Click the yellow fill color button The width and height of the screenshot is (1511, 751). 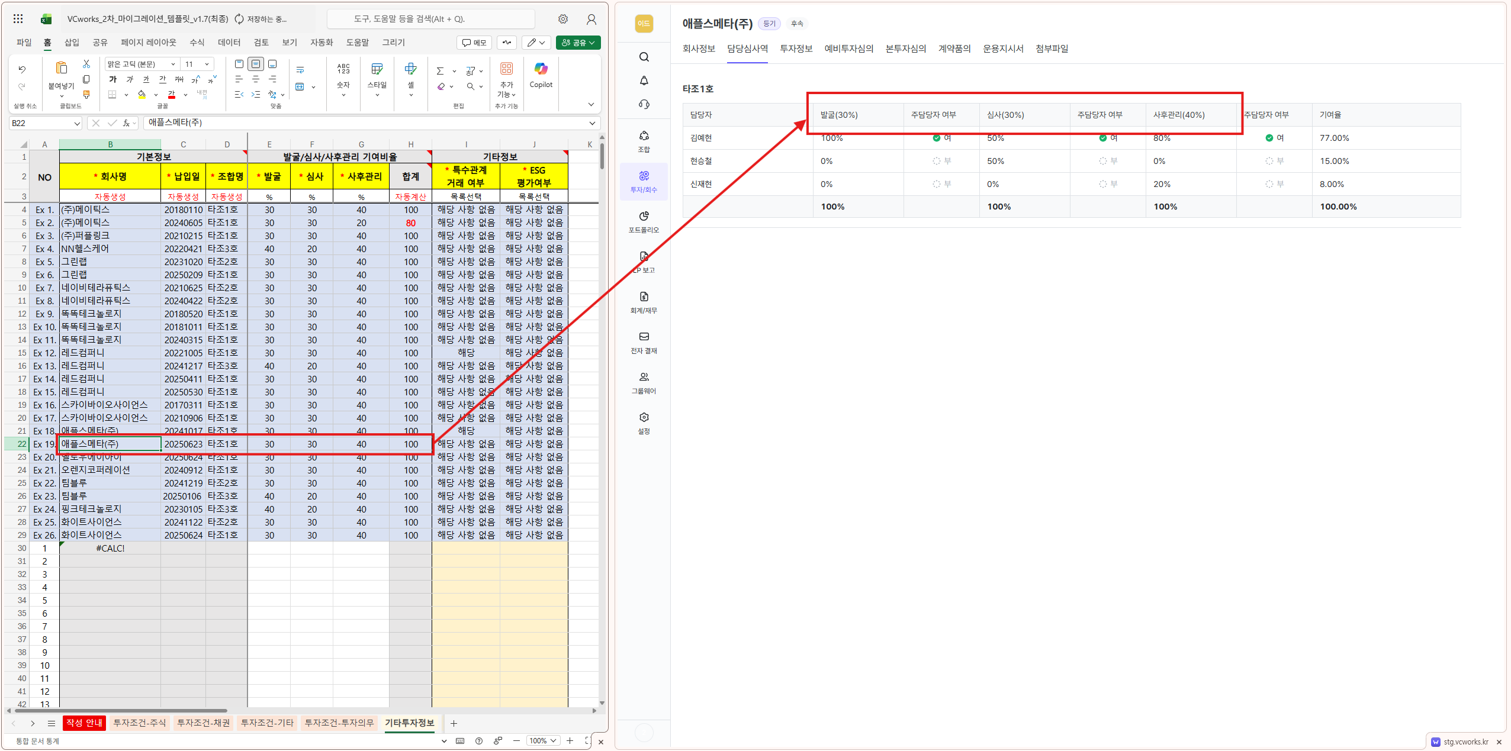pos(142,95)
